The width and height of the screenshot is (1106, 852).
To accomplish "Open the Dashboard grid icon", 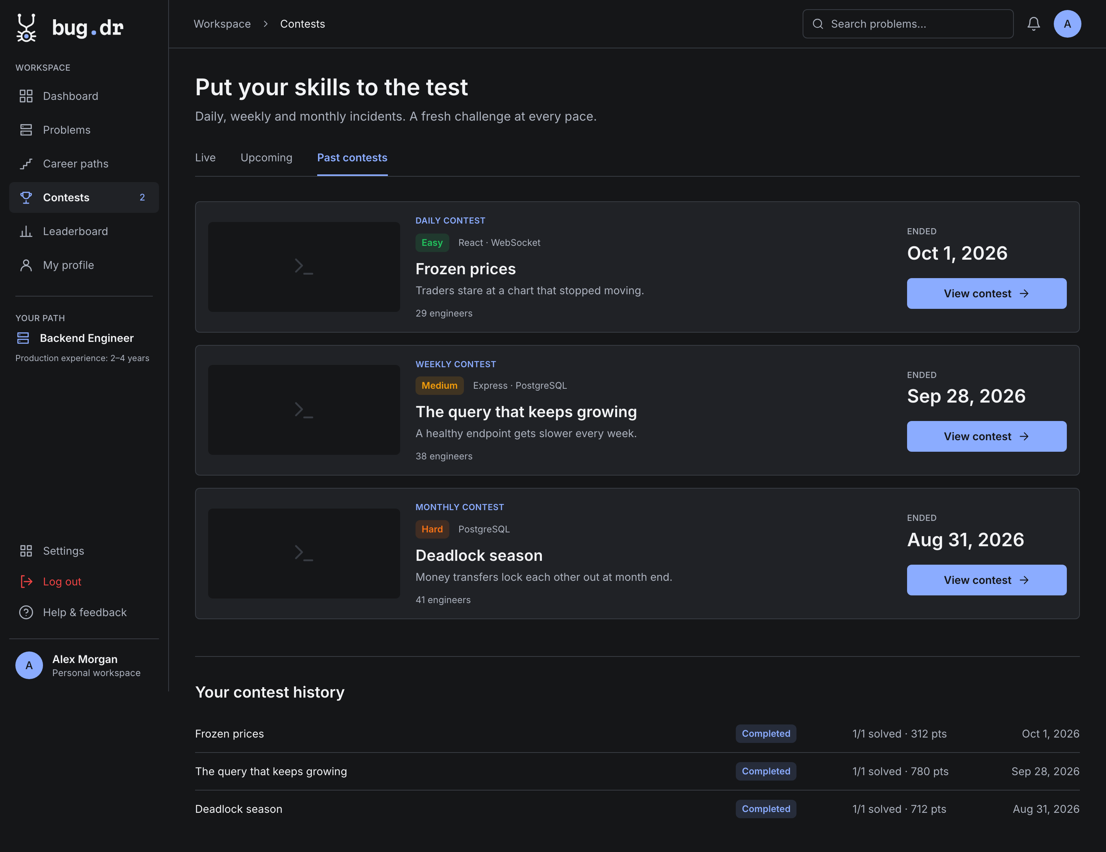I will click(x=26, y=96).
